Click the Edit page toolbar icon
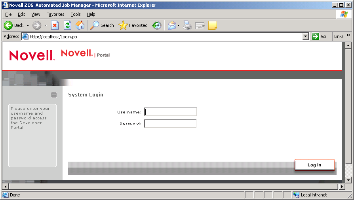354x200 pixels. (200, 25)
